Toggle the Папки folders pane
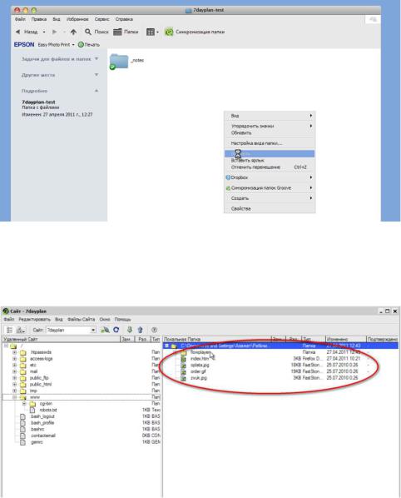 click(126, 32)
